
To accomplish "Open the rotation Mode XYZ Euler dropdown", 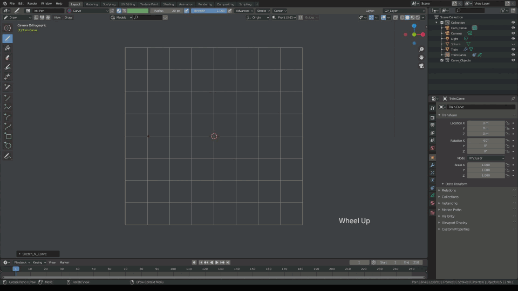I will pos(486,158).
